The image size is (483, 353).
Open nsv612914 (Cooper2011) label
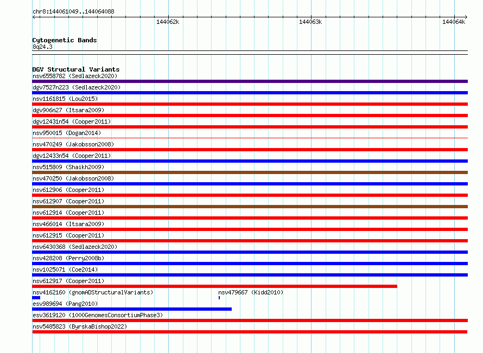coord(68,213)
